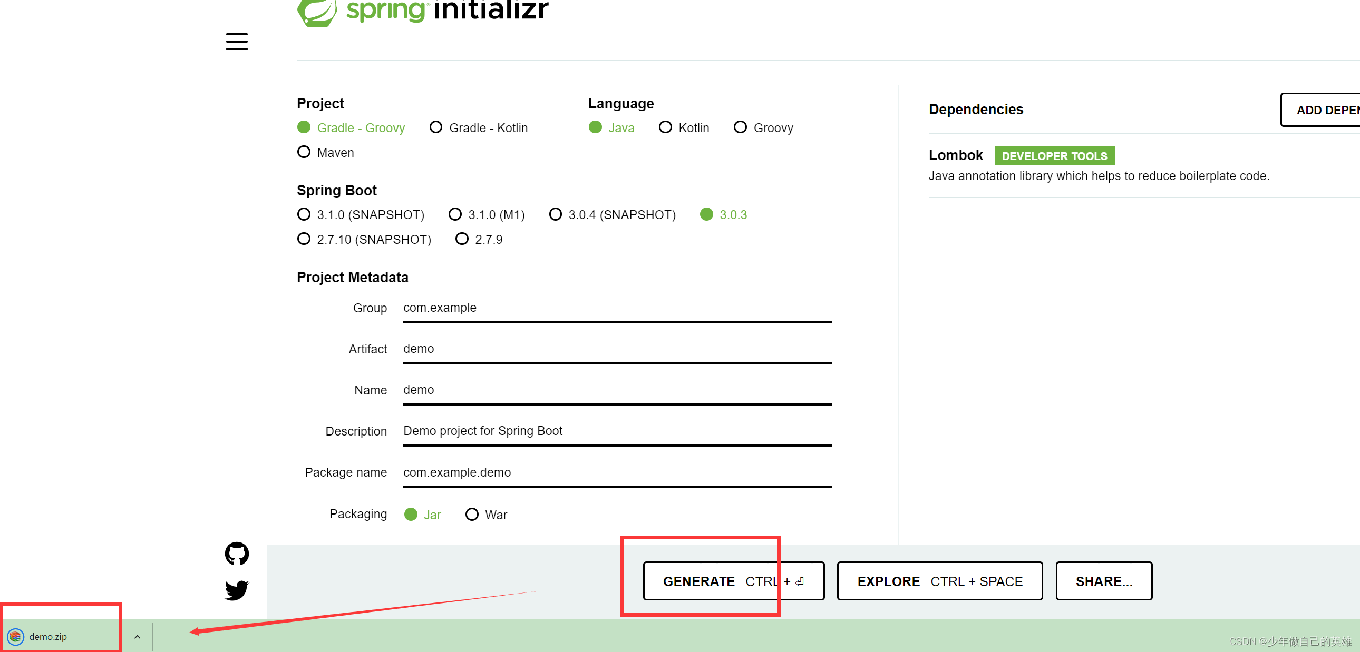The height and width of the screenshot is (652, 1360).
Task: Open the hamburger menu icon
Action: pos(237,42)
